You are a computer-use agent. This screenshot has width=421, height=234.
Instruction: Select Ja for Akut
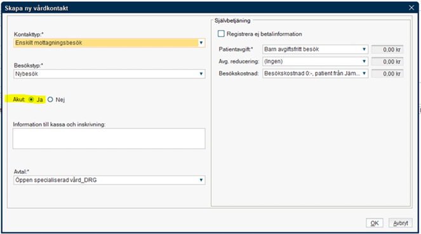click(x=31, y=100)
